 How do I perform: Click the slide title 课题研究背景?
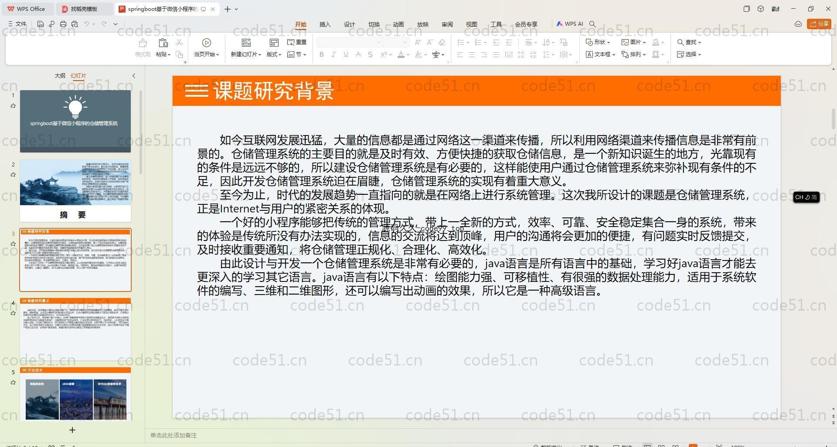click(273, 91)
